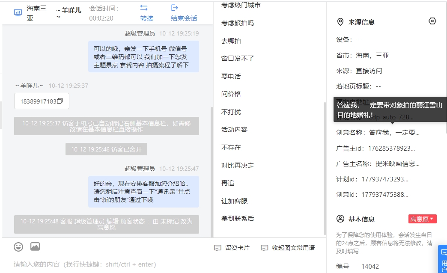The width and height of the screenshot is (447, 273).
Task: Select the quick phrase 窗口发不了
Action: point(238,59)
